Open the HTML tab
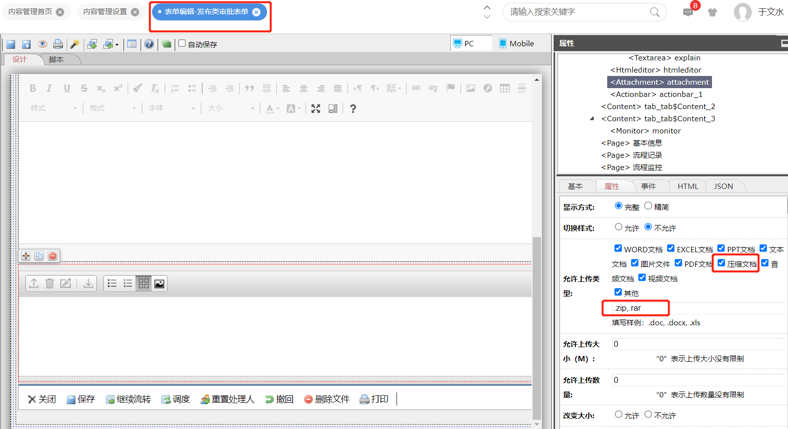Viewport: 788px width, 429px height. 688,186
